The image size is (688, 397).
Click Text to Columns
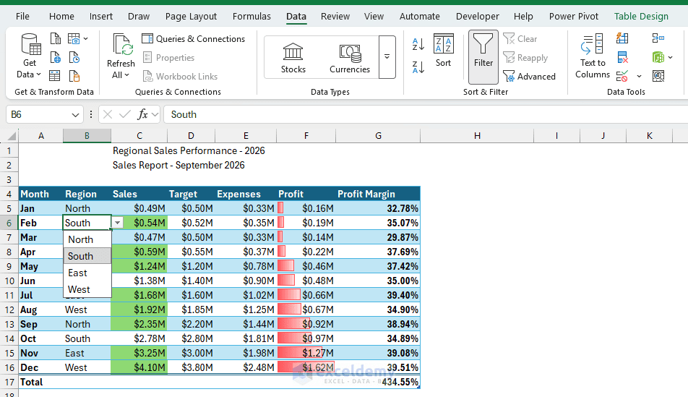593,56
